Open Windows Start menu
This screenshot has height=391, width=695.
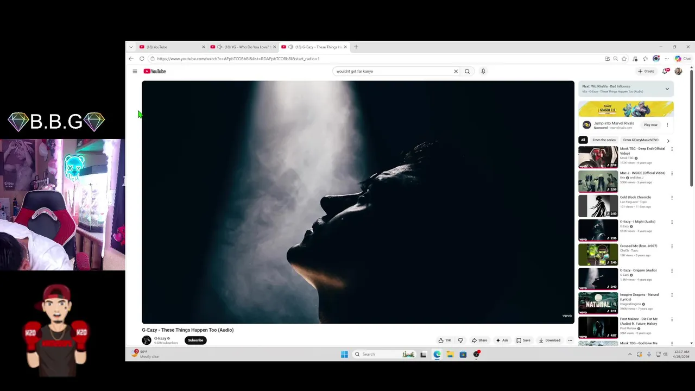click(344, 354)
